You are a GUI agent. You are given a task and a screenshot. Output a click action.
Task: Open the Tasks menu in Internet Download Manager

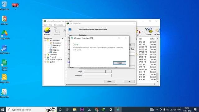click(x=45, y=25)
